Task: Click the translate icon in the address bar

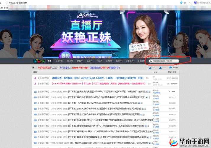Action: [181, 3]
